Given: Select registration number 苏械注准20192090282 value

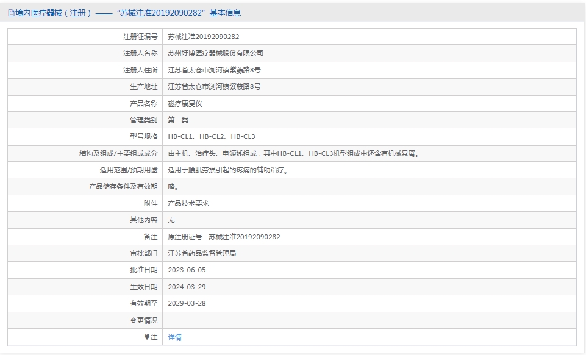Looking at the screenshot, I should (203, 37).
